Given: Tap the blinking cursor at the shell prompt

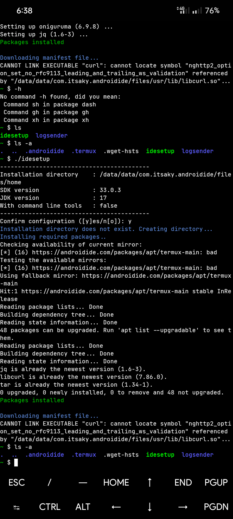Looking at the screenshot, I should click(x=16, y=462).
